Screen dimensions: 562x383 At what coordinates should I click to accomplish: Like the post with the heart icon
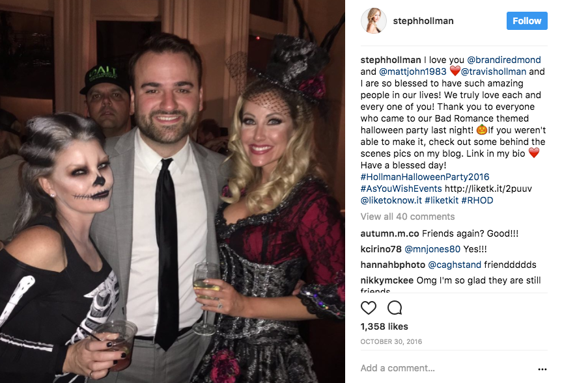pos(368,308)
